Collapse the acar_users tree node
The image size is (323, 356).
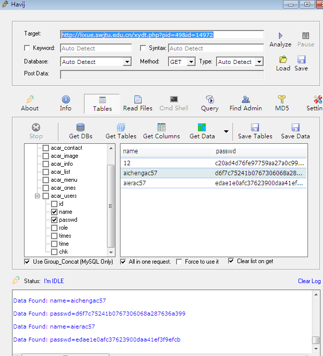37,196
